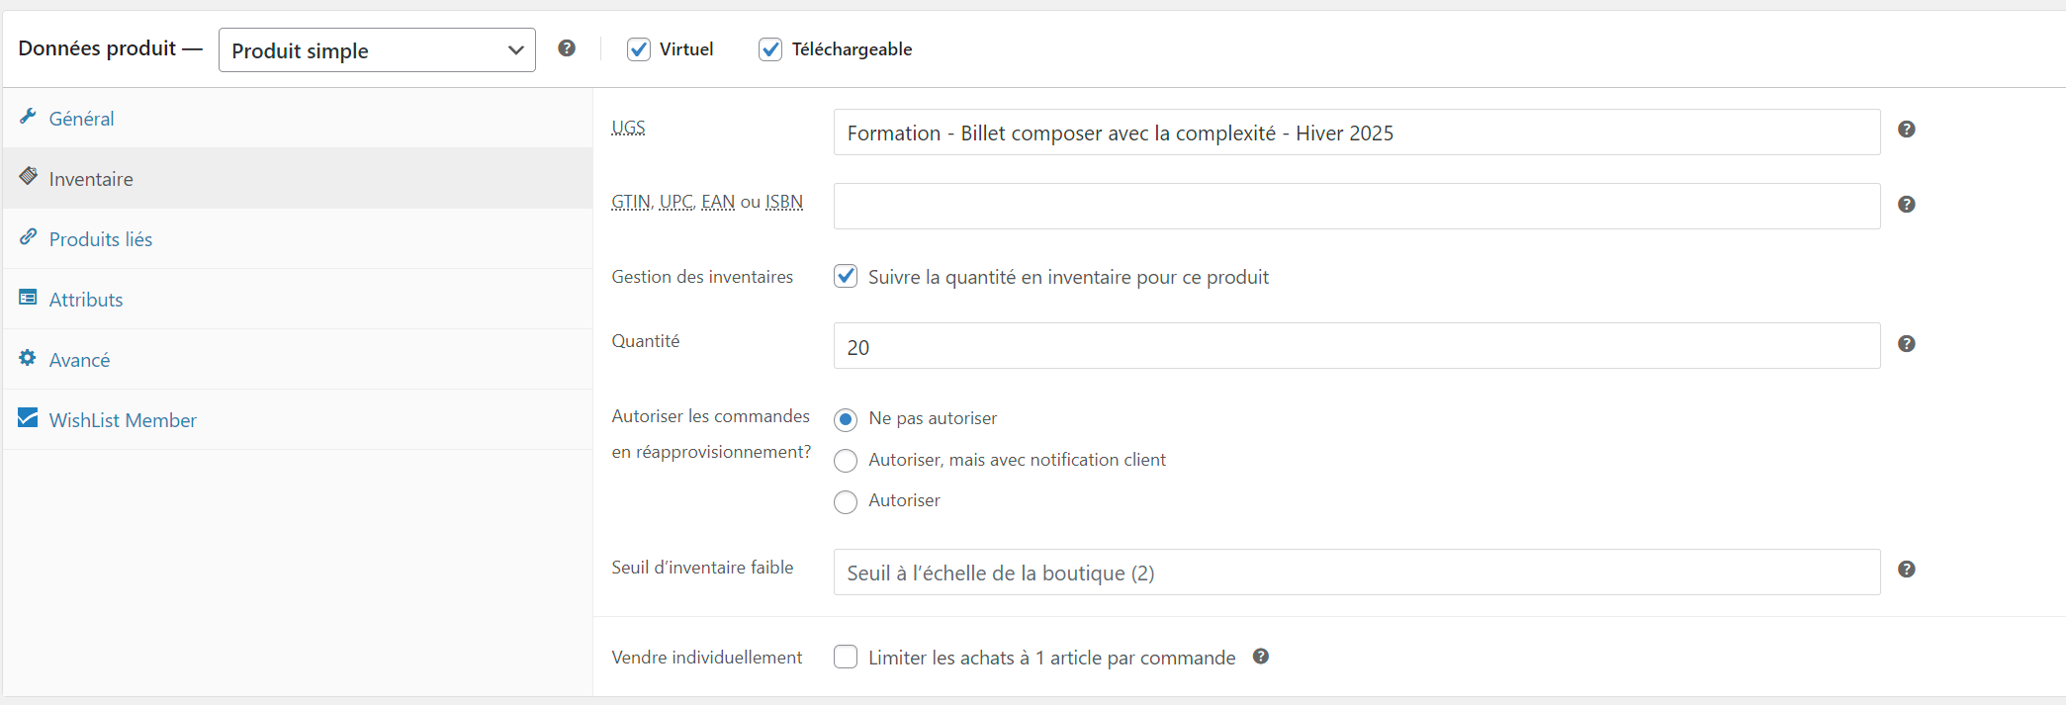Click help icon beside Limiter les achats

click(1260, 657)
